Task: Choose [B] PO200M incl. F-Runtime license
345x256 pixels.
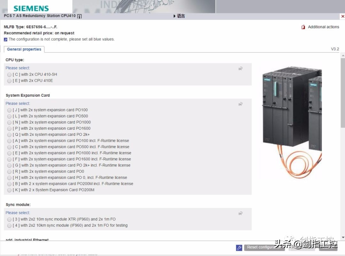Action: pos(9,184)
